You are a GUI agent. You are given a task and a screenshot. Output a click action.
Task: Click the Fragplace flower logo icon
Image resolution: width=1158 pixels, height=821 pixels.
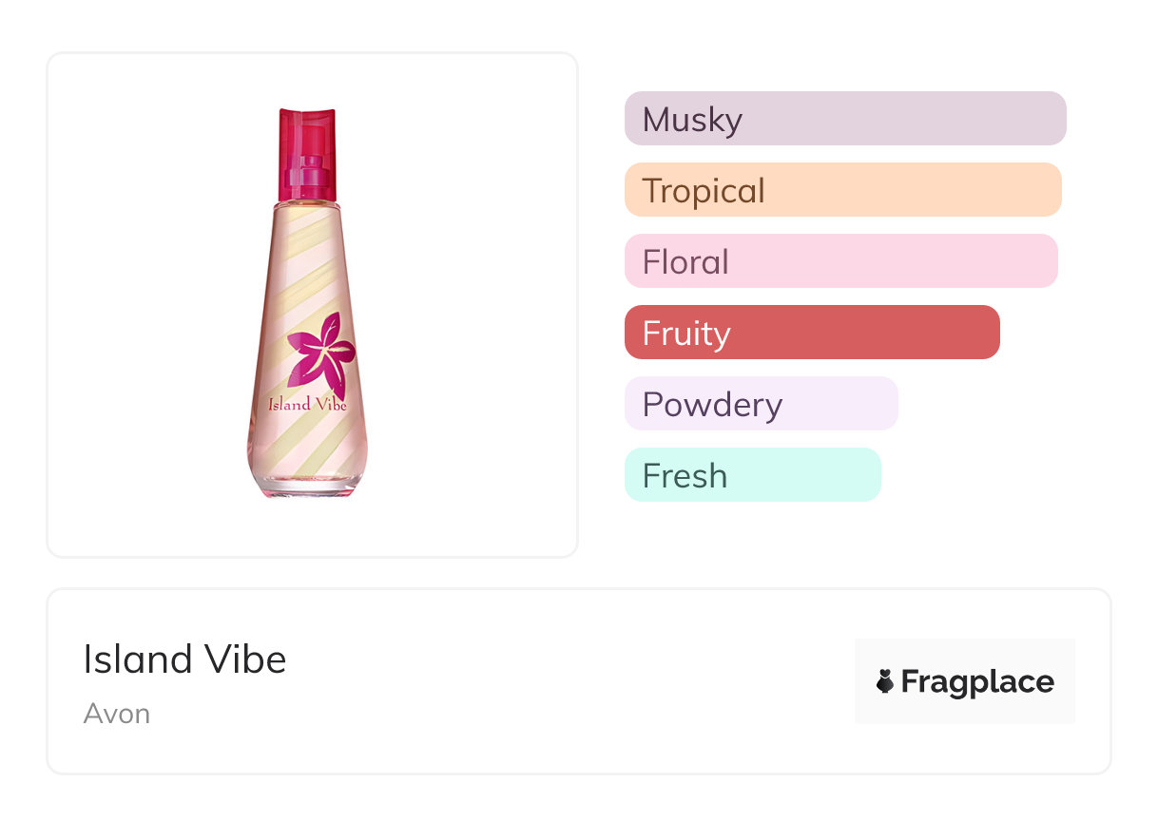click(884, 681)
